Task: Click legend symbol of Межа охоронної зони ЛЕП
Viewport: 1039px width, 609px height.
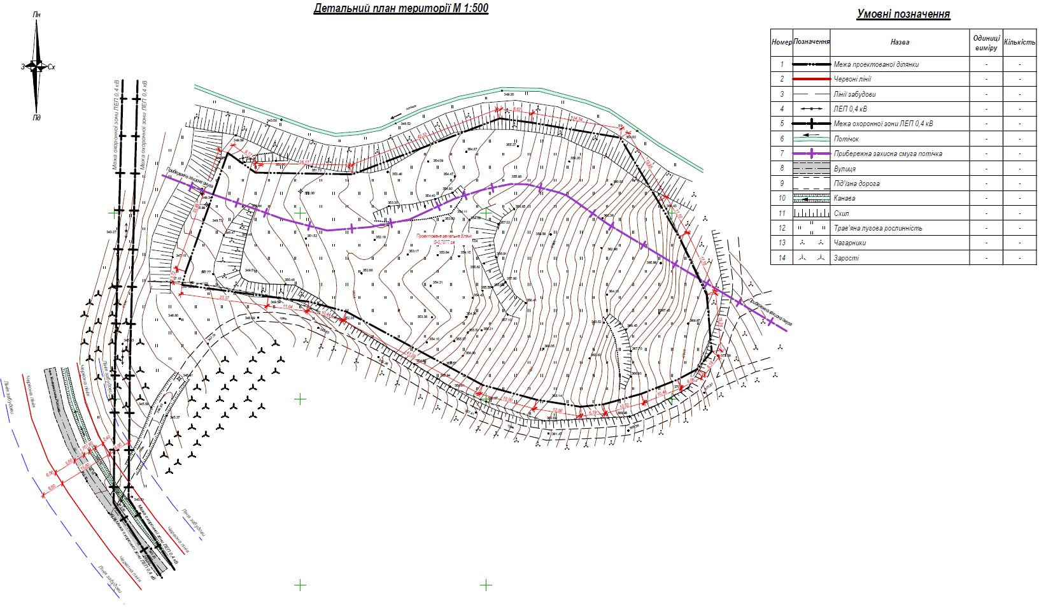Action: (x=811, y=124)
